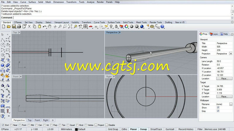The width and height of the screenshot is (234, 131).
Task: Uncheck the wallpaper Gray checkbox
Action: 218,111
